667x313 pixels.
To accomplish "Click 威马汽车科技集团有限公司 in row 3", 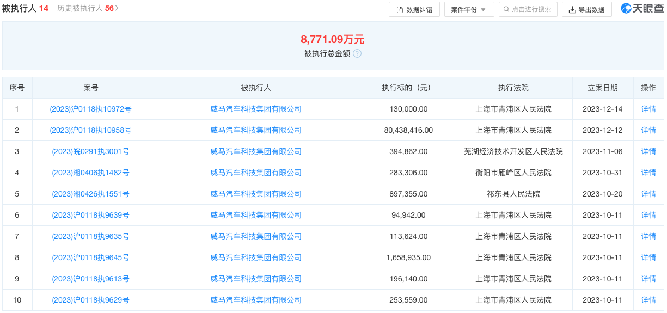I will tap(256, 151).
